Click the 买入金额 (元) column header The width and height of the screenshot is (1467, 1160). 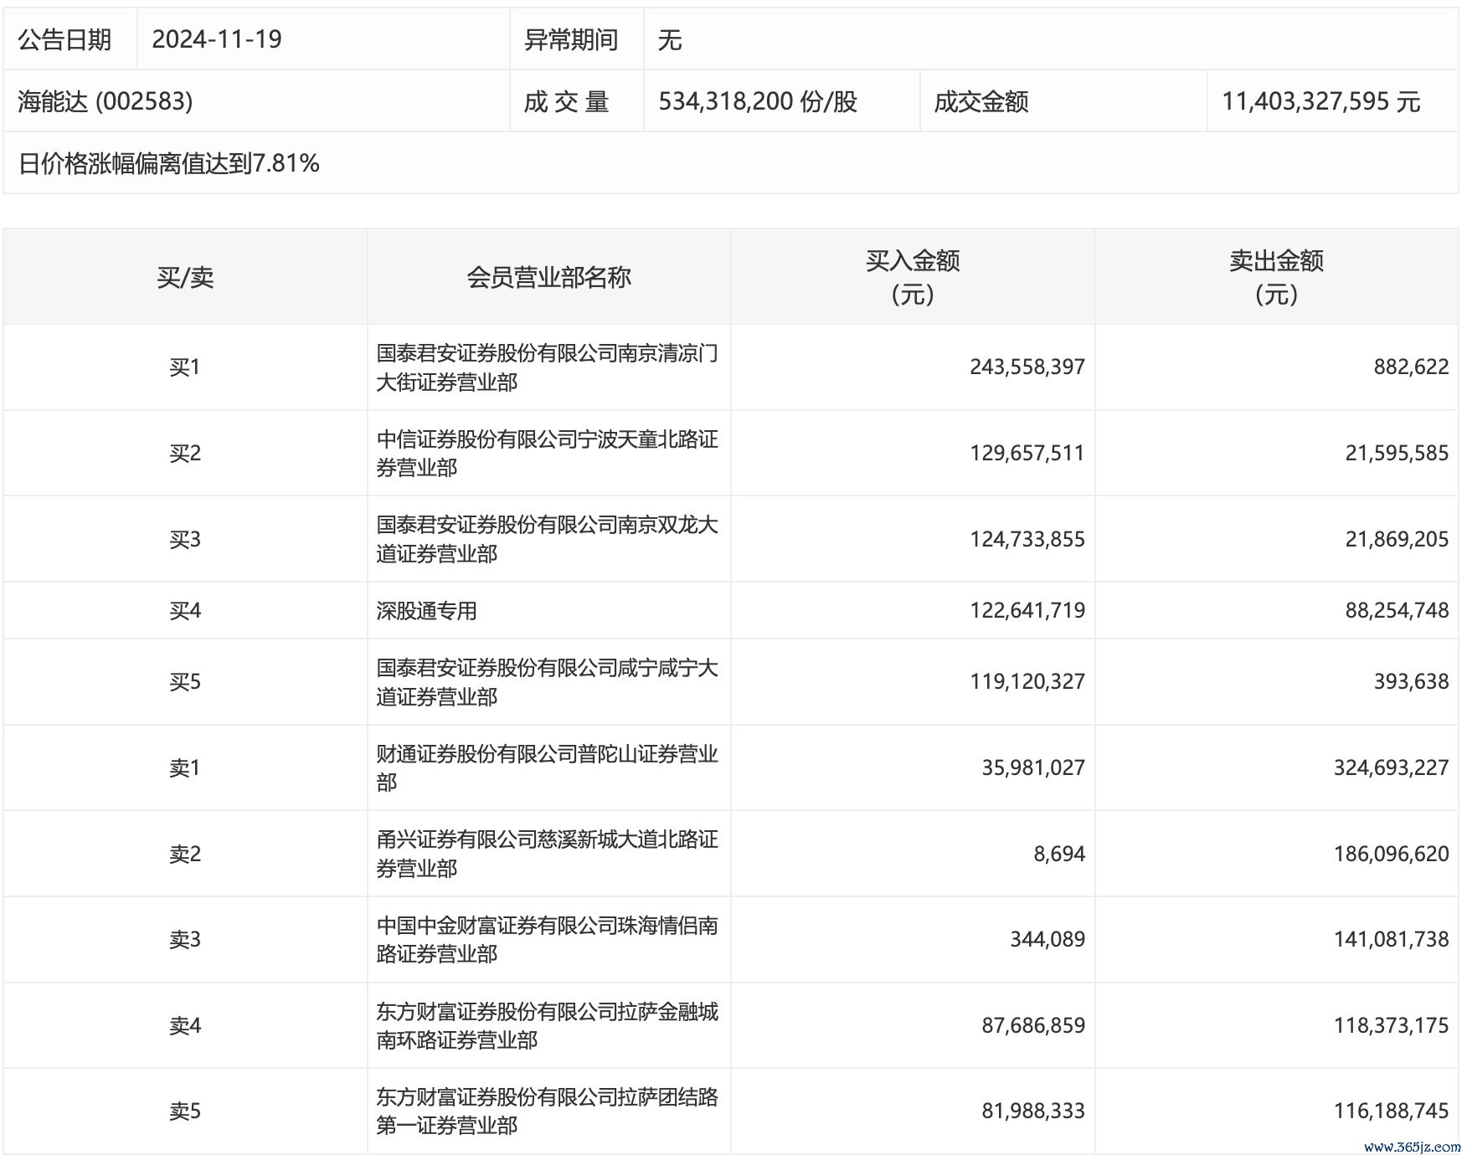point(913,277)
